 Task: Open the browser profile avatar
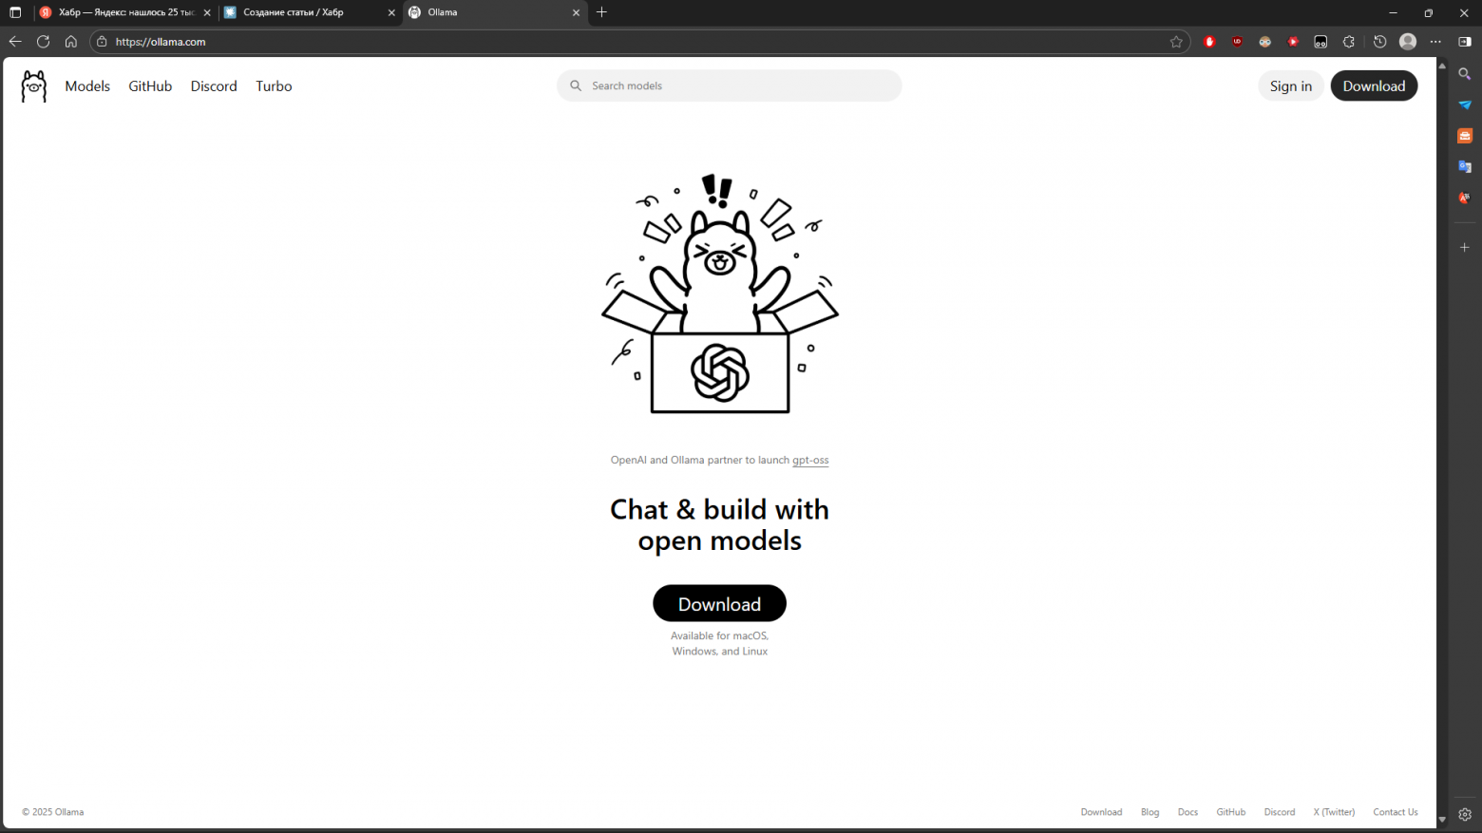tap(1408, 42)
